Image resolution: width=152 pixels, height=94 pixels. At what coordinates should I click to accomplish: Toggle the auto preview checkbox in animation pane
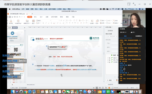pos(106,84)
